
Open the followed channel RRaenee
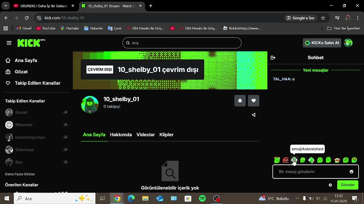point(36,125)
